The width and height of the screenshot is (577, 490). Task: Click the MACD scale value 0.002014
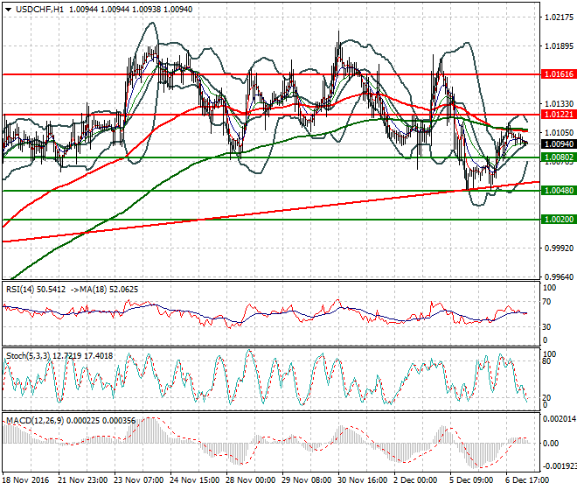coord(560,419)
